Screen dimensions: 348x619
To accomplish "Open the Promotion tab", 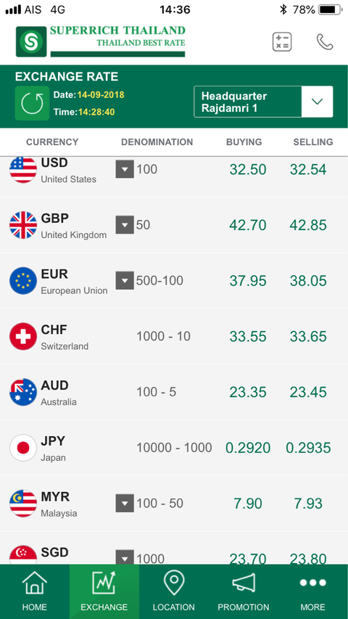I will coord(244,591).
